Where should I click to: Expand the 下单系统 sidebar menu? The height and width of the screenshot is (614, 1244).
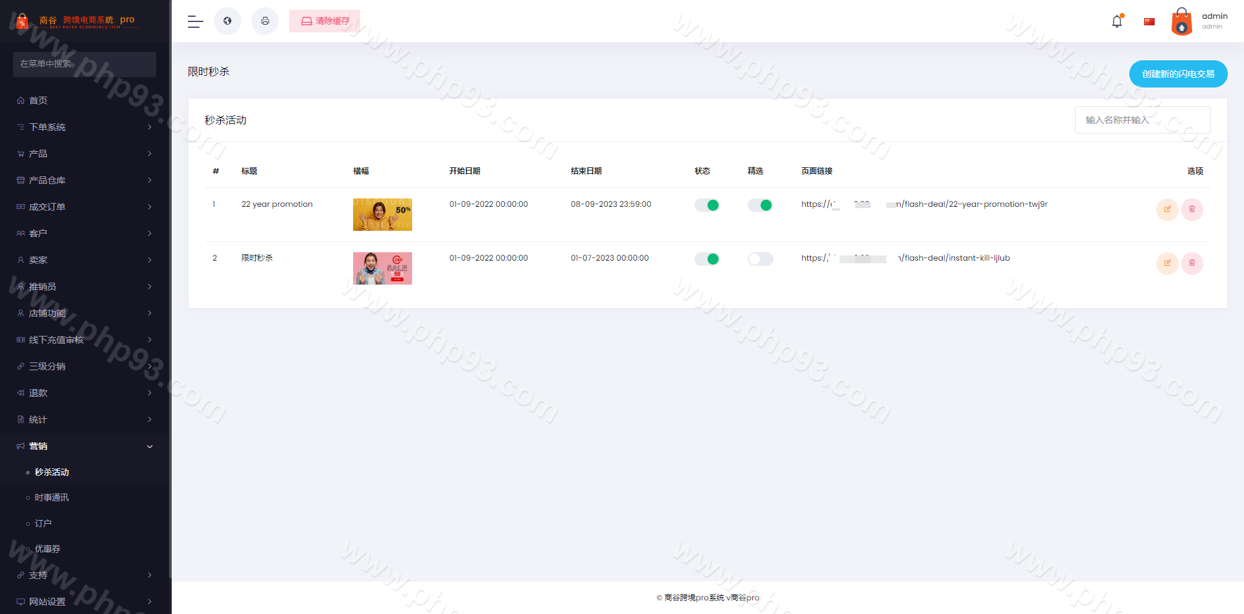[x=84, y=127]
